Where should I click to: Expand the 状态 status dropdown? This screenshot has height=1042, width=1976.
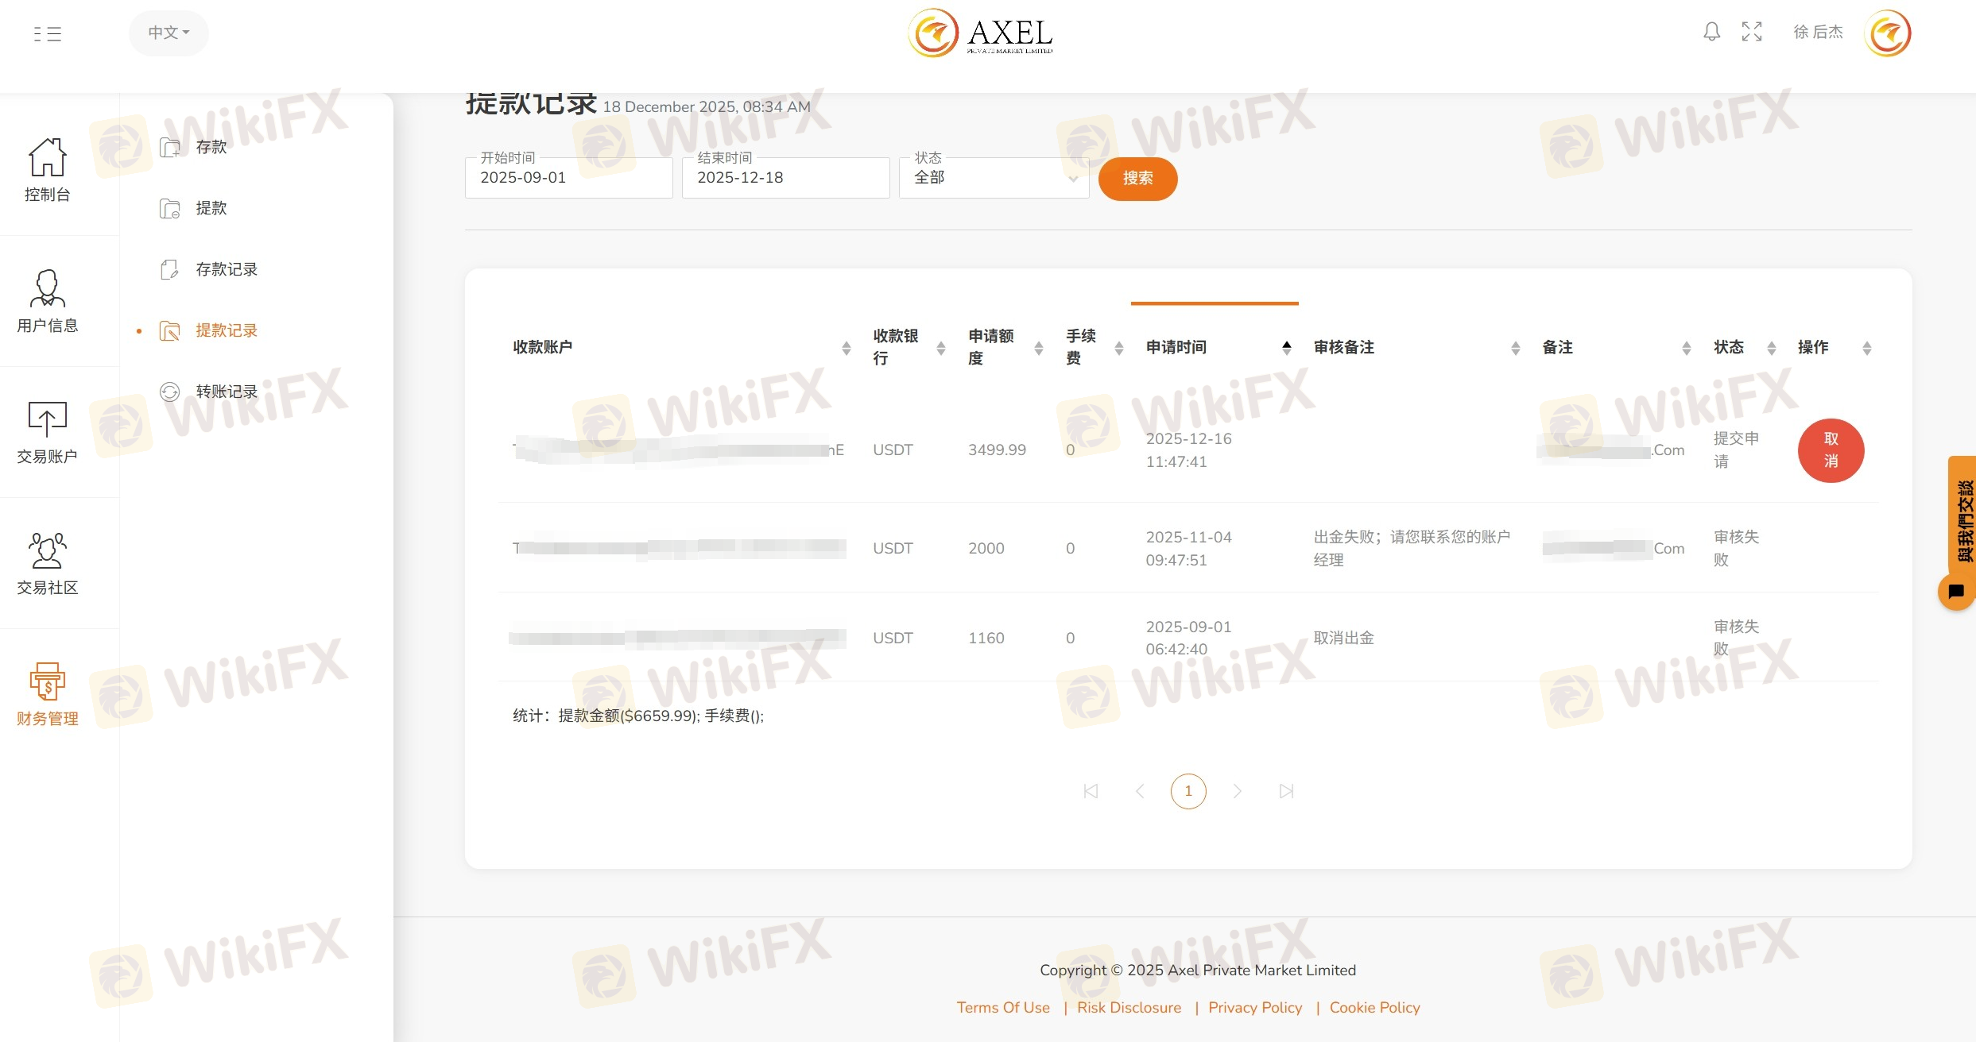994,178
